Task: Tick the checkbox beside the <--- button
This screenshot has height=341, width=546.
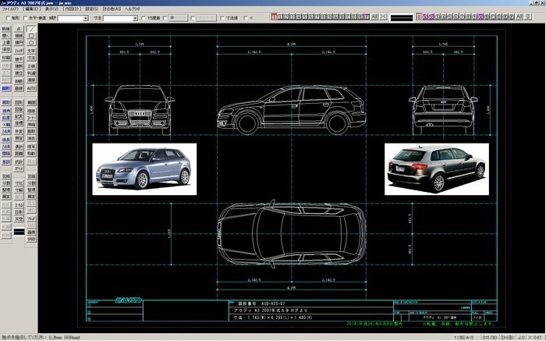Action: pyautogui.click(x=193, y=18)
